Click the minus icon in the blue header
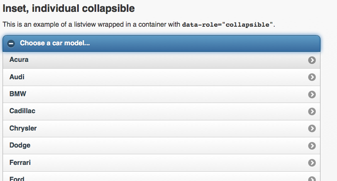This screenshot has width=337, height=181. tap(11, 44)
